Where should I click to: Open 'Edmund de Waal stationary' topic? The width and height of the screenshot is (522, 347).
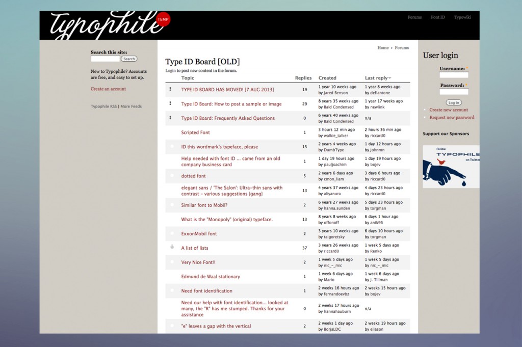tap(211, 277)
